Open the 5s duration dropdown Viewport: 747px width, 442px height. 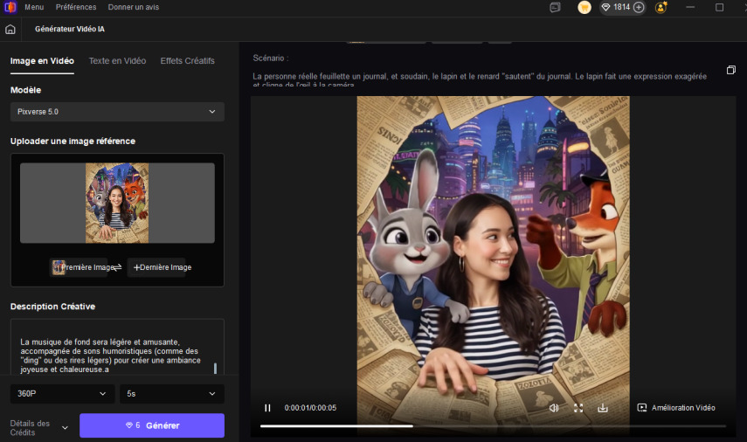click(171, 394)
